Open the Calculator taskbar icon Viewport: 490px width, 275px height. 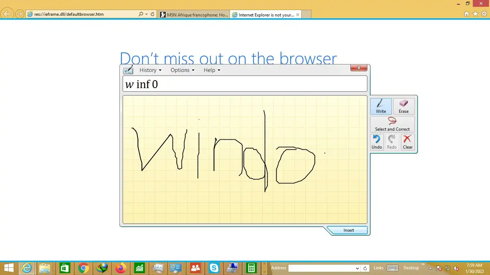tap(251, 268)
